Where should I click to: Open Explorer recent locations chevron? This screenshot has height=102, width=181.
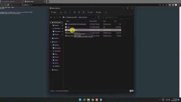point(57,17)
